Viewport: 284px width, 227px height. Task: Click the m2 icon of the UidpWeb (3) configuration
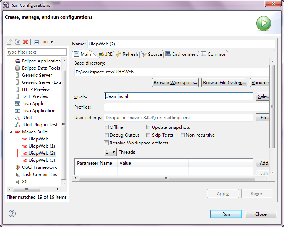click(24, 160)
